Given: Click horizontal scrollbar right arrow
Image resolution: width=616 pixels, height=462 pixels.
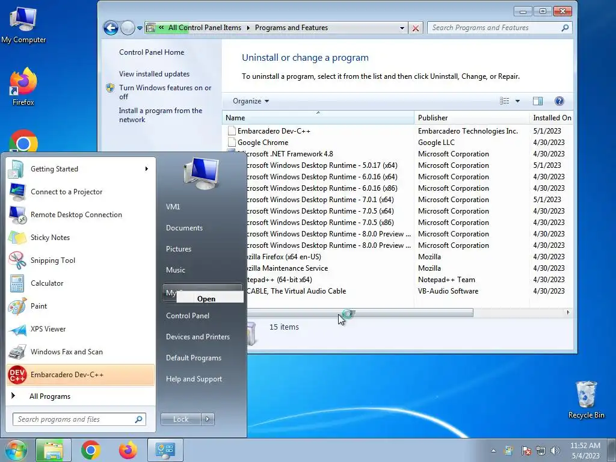Looking at the screenshot, I should tap(568, 313).
